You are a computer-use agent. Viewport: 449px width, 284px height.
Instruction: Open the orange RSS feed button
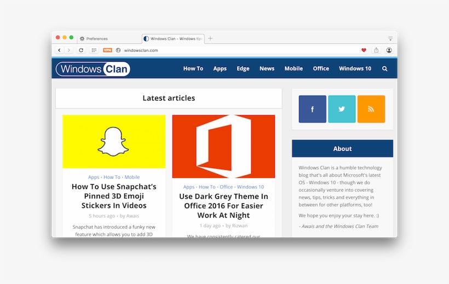371,109
